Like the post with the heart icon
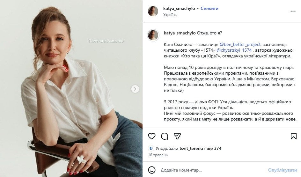301x177 pixels. tap(152, 136)
